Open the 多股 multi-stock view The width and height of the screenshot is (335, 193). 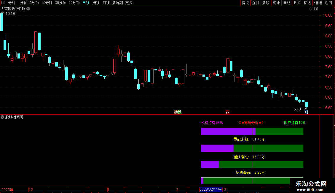266,3
